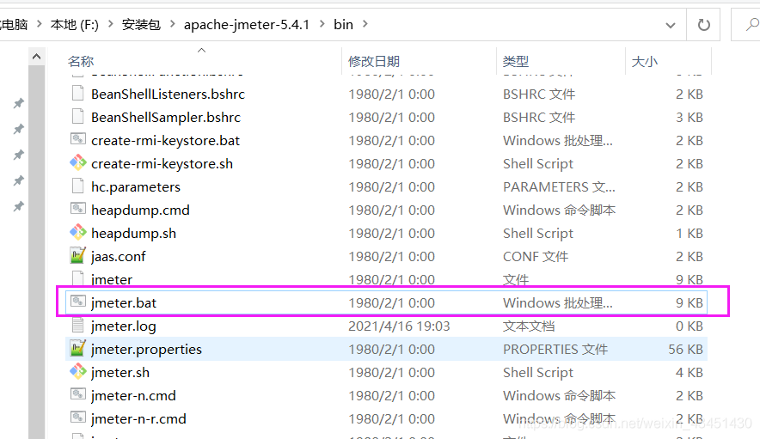
Task: Click the refresh button in address bar
Action: pyautogui.click(x=703, y=25)
